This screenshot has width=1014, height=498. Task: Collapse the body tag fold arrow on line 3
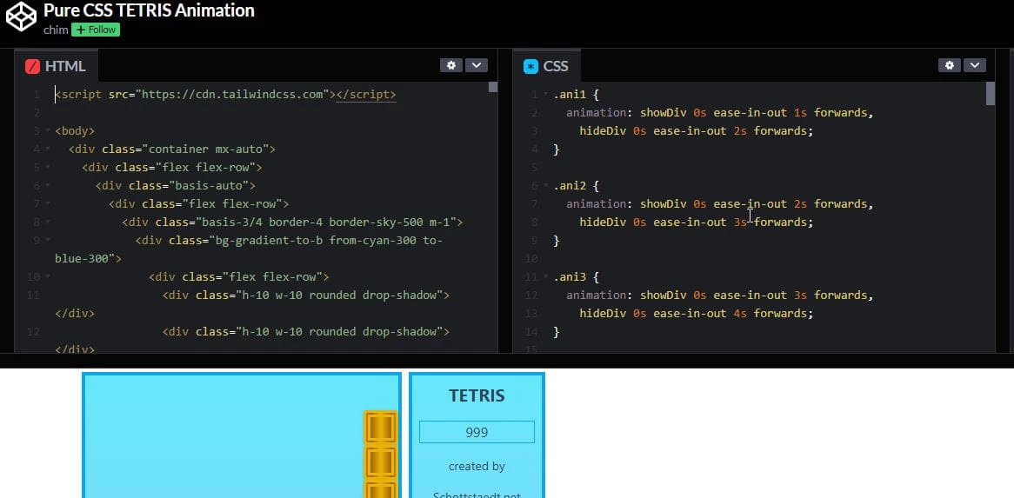[x=48, y=130]
